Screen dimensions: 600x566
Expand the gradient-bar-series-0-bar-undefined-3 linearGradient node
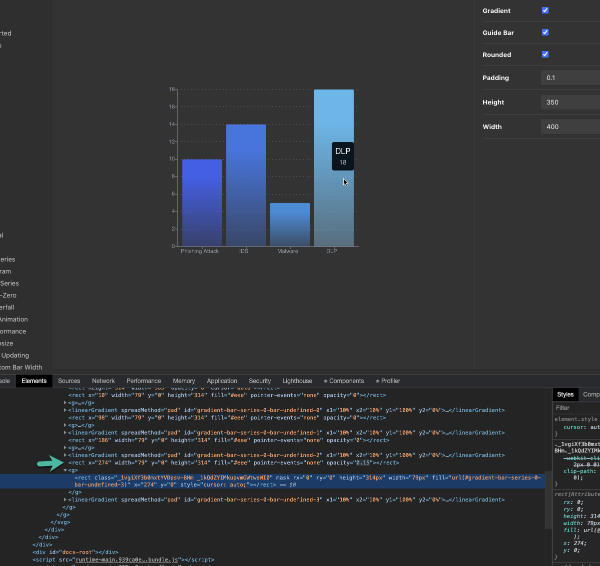[x=64, y=499]
